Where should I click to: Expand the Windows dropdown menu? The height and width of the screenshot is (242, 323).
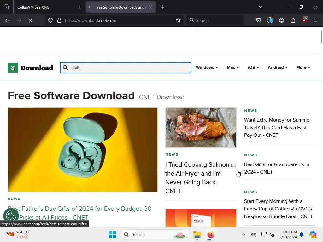(207, 67)
